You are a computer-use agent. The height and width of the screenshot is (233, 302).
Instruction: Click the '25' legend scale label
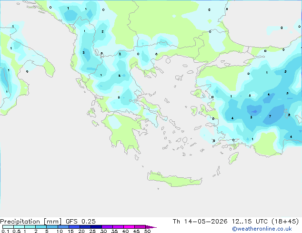(92, 231)
